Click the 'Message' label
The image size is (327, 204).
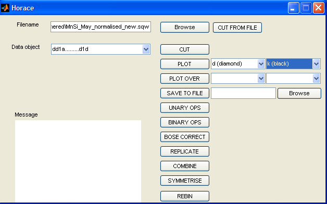(26, 114)
